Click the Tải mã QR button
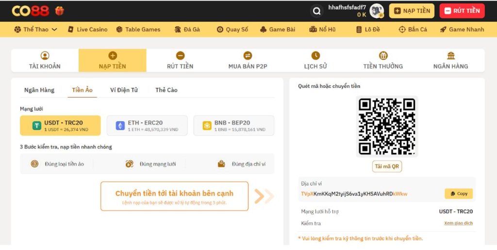The height and width of the screenshot is (250, 497). coord(387,167)
